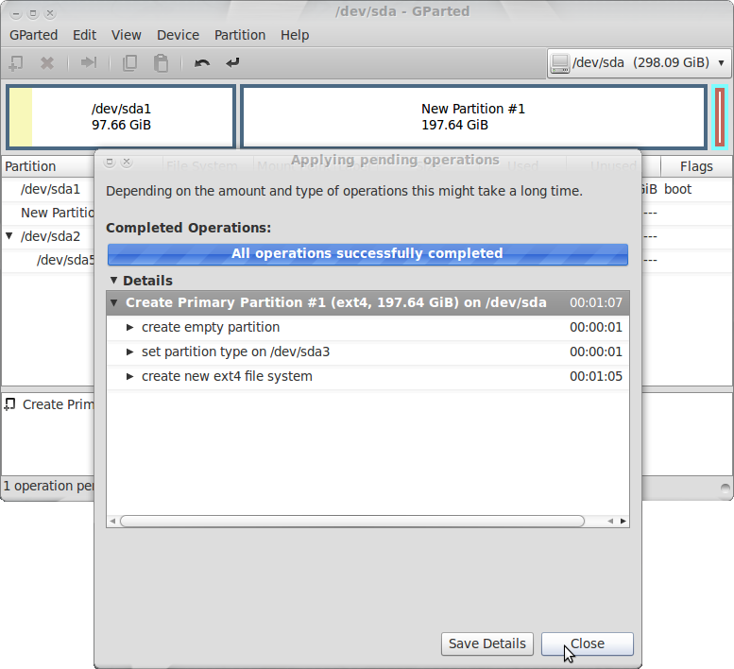The height and width of the screenshot is (669, 734).
Task: Collapse the Details expander in dialog
Action: [x=113, y=280]
